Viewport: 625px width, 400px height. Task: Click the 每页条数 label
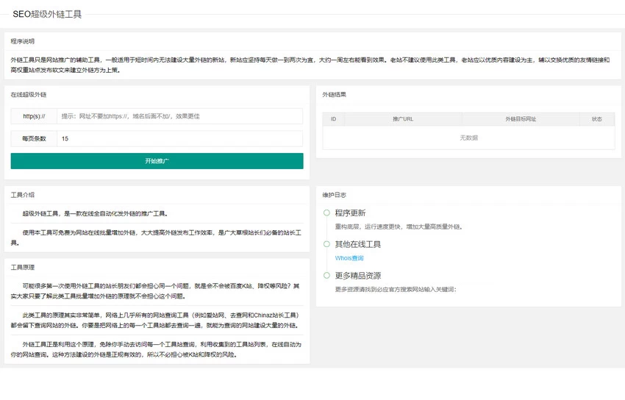coord(34,139)
